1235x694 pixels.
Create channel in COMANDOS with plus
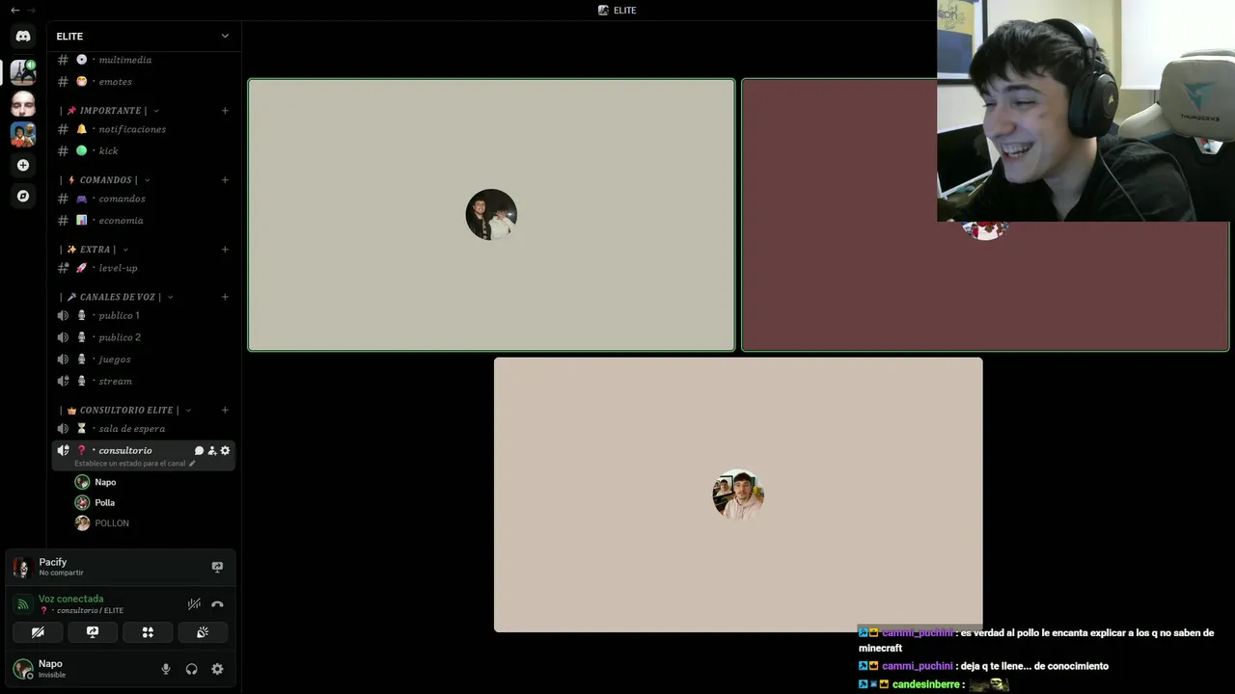point(225,180)
